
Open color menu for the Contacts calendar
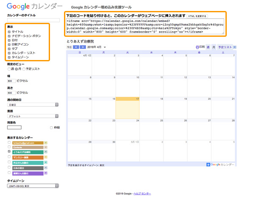coord(46,147)
